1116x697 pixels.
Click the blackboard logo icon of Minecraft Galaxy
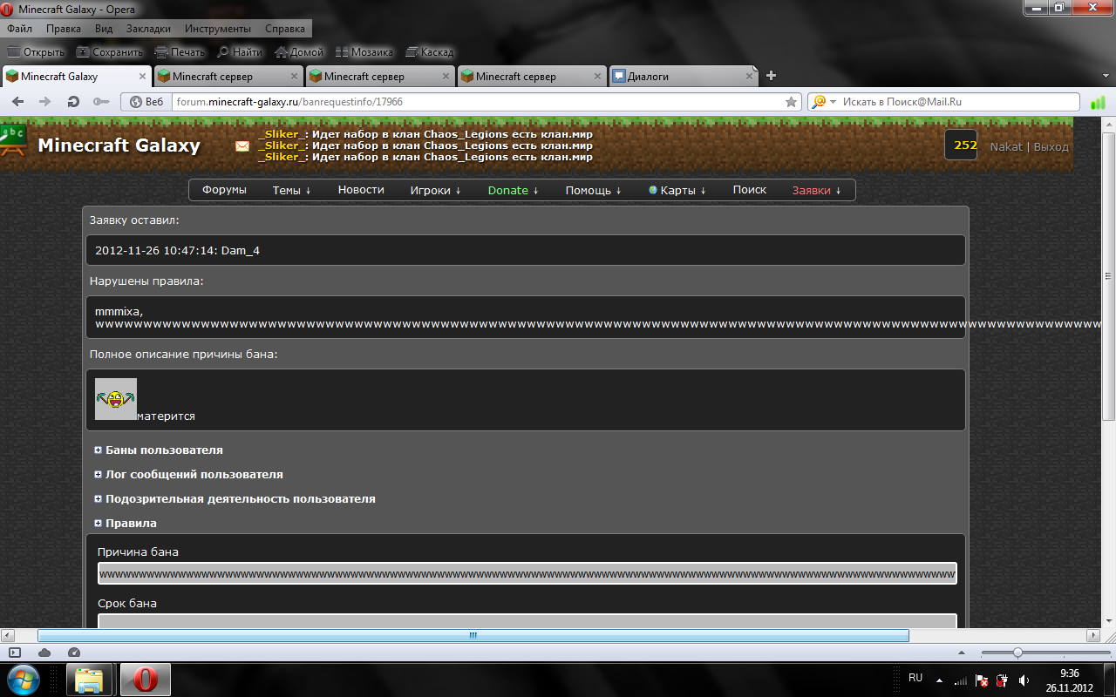pyautogui.click(x=13, y=139)
